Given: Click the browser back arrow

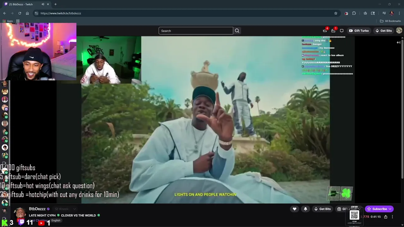Looking at the screenshot, I should [4, 13].
